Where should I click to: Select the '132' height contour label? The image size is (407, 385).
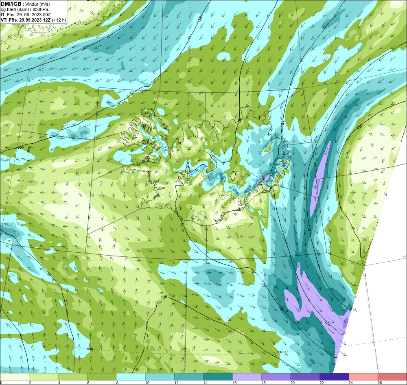[309, 228]
